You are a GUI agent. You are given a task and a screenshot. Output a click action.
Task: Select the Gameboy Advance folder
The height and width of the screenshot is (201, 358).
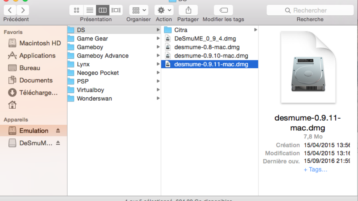coord(114,56)
